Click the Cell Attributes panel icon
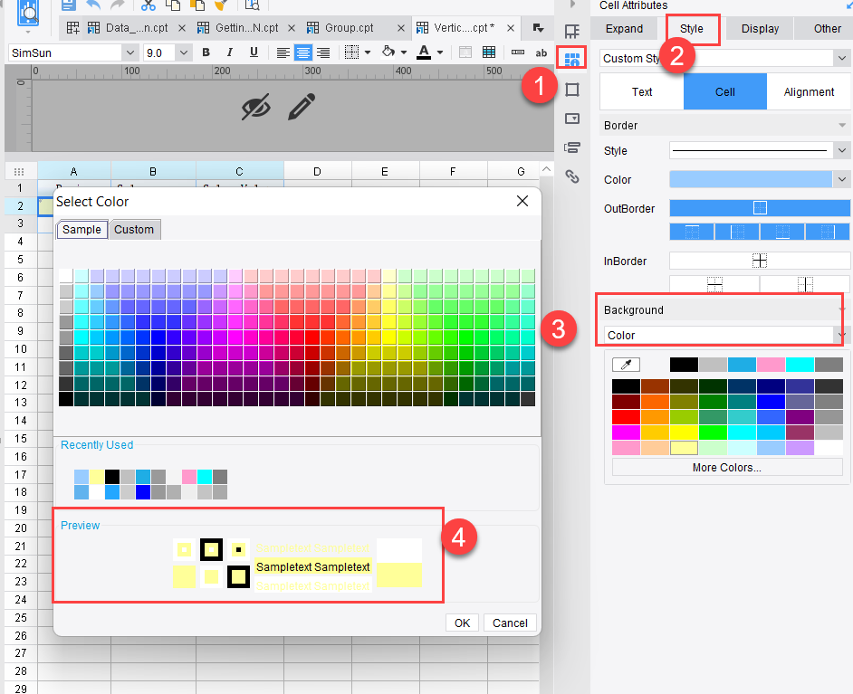 pos(571,61)
